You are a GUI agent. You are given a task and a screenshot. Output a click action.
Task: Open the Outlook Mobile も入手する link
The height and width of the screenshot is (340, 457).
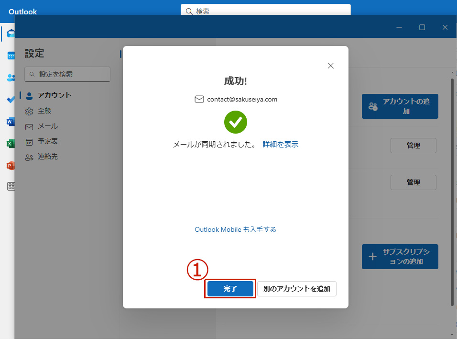[236, 230]
